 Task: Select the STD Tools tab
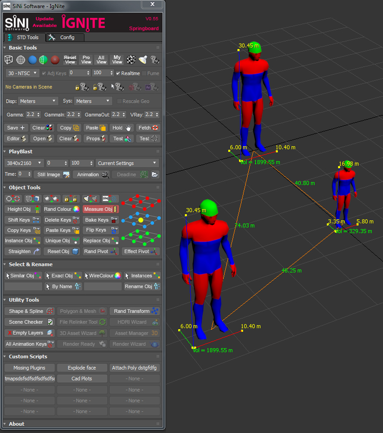(x=23, y=37)
